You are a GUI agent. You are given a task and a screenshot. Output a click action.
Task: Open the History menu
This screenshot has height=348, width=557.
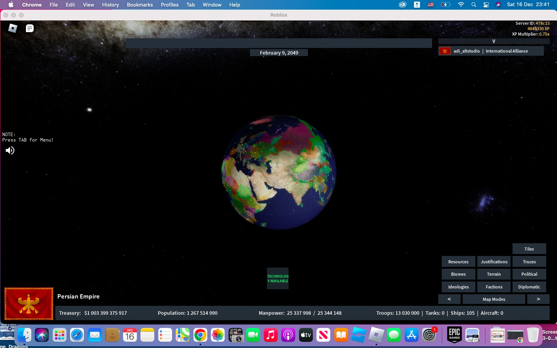click(110, 5)
